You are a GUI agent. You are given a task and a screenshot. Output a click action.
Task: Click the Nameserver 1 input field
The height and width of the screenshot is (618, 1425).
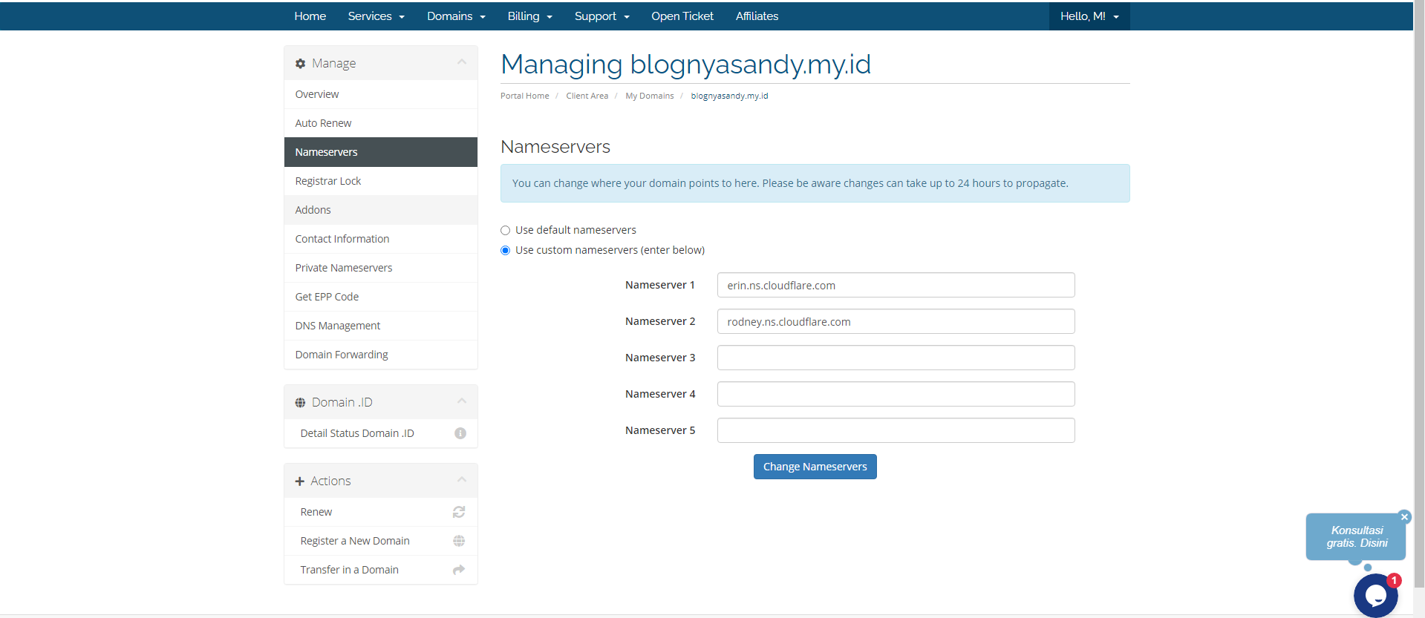[896, 285]
